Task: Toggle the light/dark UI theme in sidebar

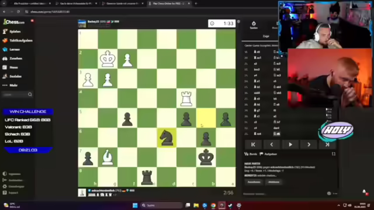Action: [12, 174]
